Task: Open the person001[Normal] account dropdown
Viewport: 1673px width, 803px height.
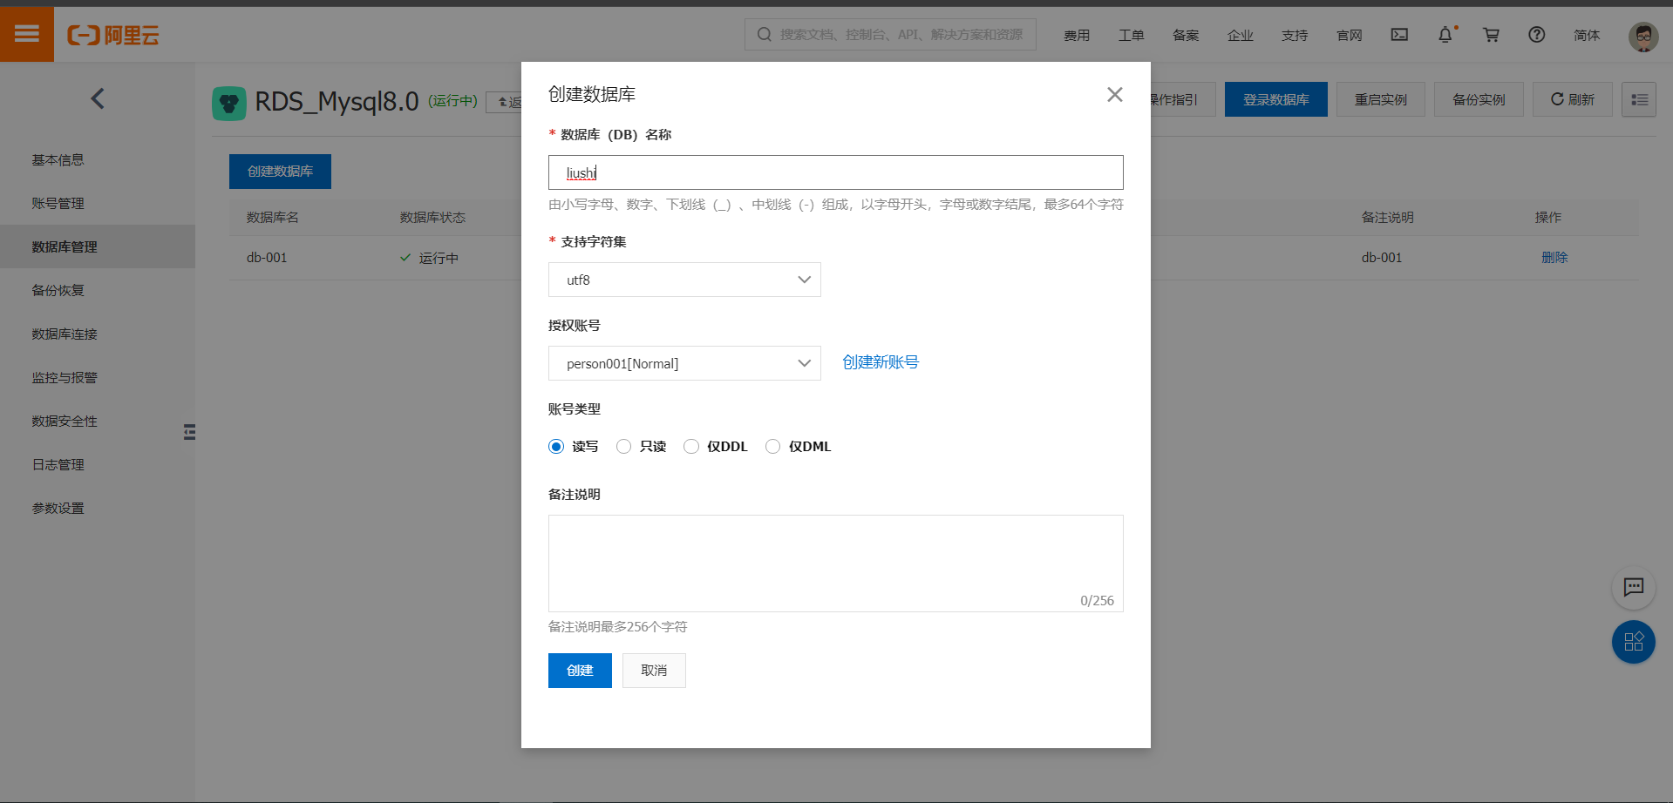Action: click(684, 363)
